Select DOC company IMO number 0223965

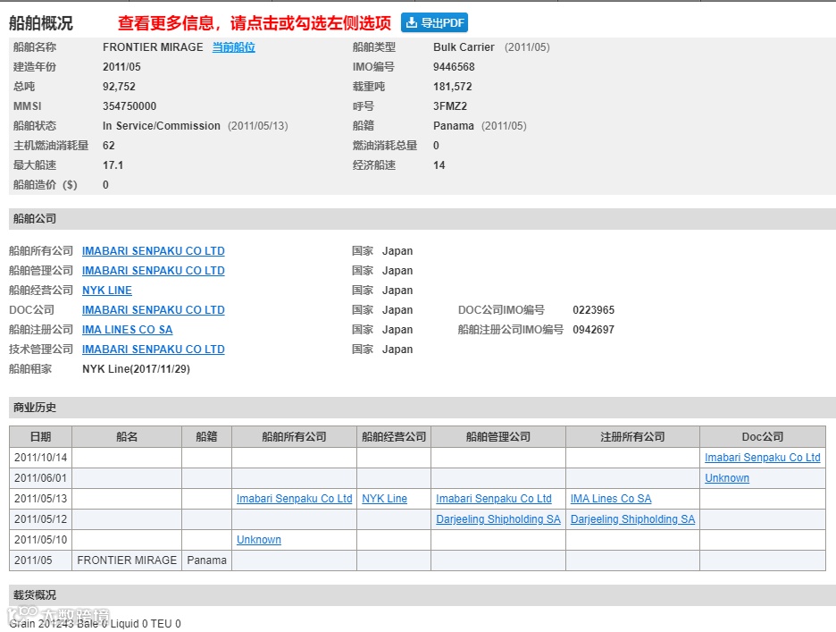(593, 310)
